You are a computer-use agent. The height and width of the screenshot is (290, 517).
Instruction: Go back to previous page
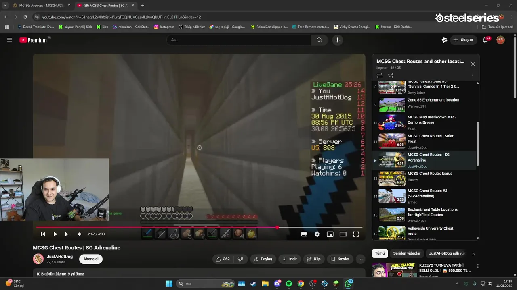6,17
